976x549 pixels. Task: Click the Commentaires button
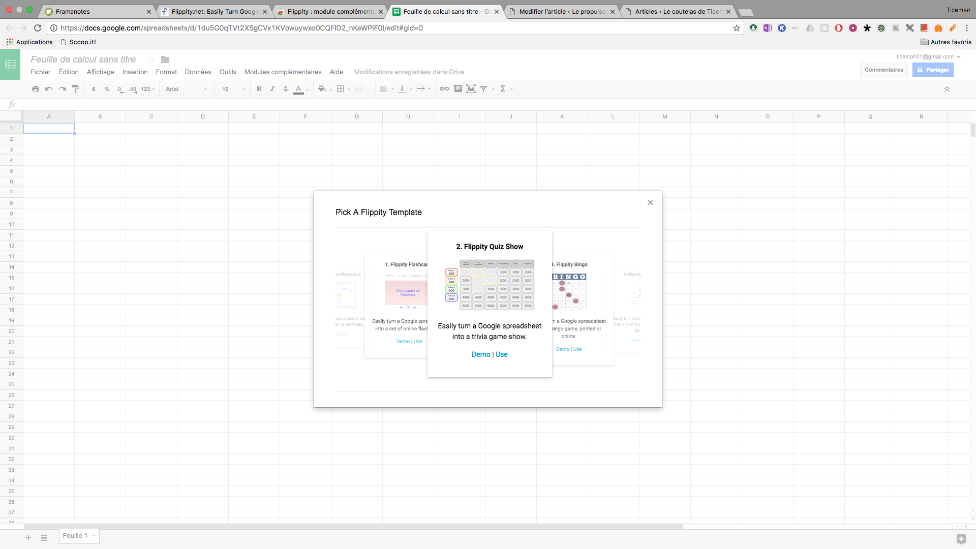click(884, 70)
